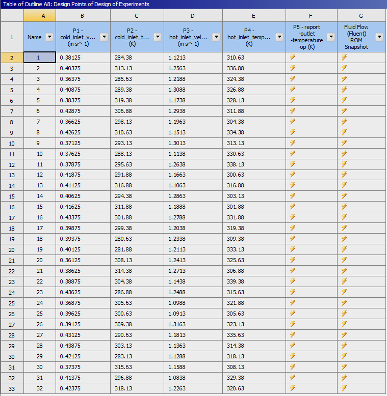The image size is (387, 396).
Task: Click lightning icon in P5 column for design point 1
Action: [293, 58]
